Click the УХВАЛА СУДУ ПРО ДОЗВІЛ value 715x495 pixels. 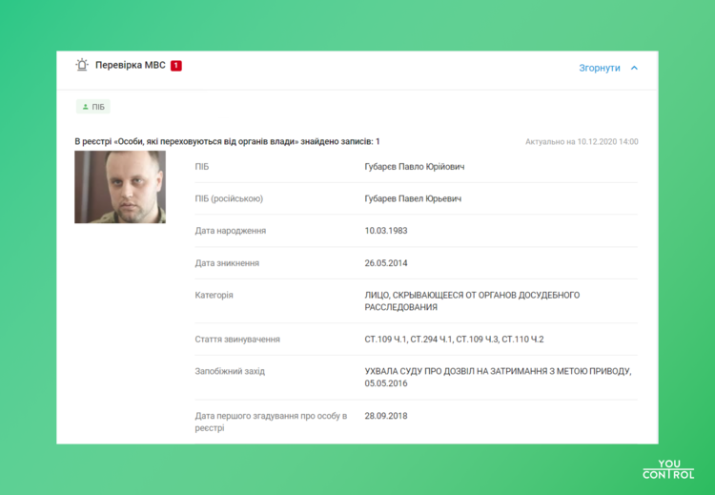(498, 378)
